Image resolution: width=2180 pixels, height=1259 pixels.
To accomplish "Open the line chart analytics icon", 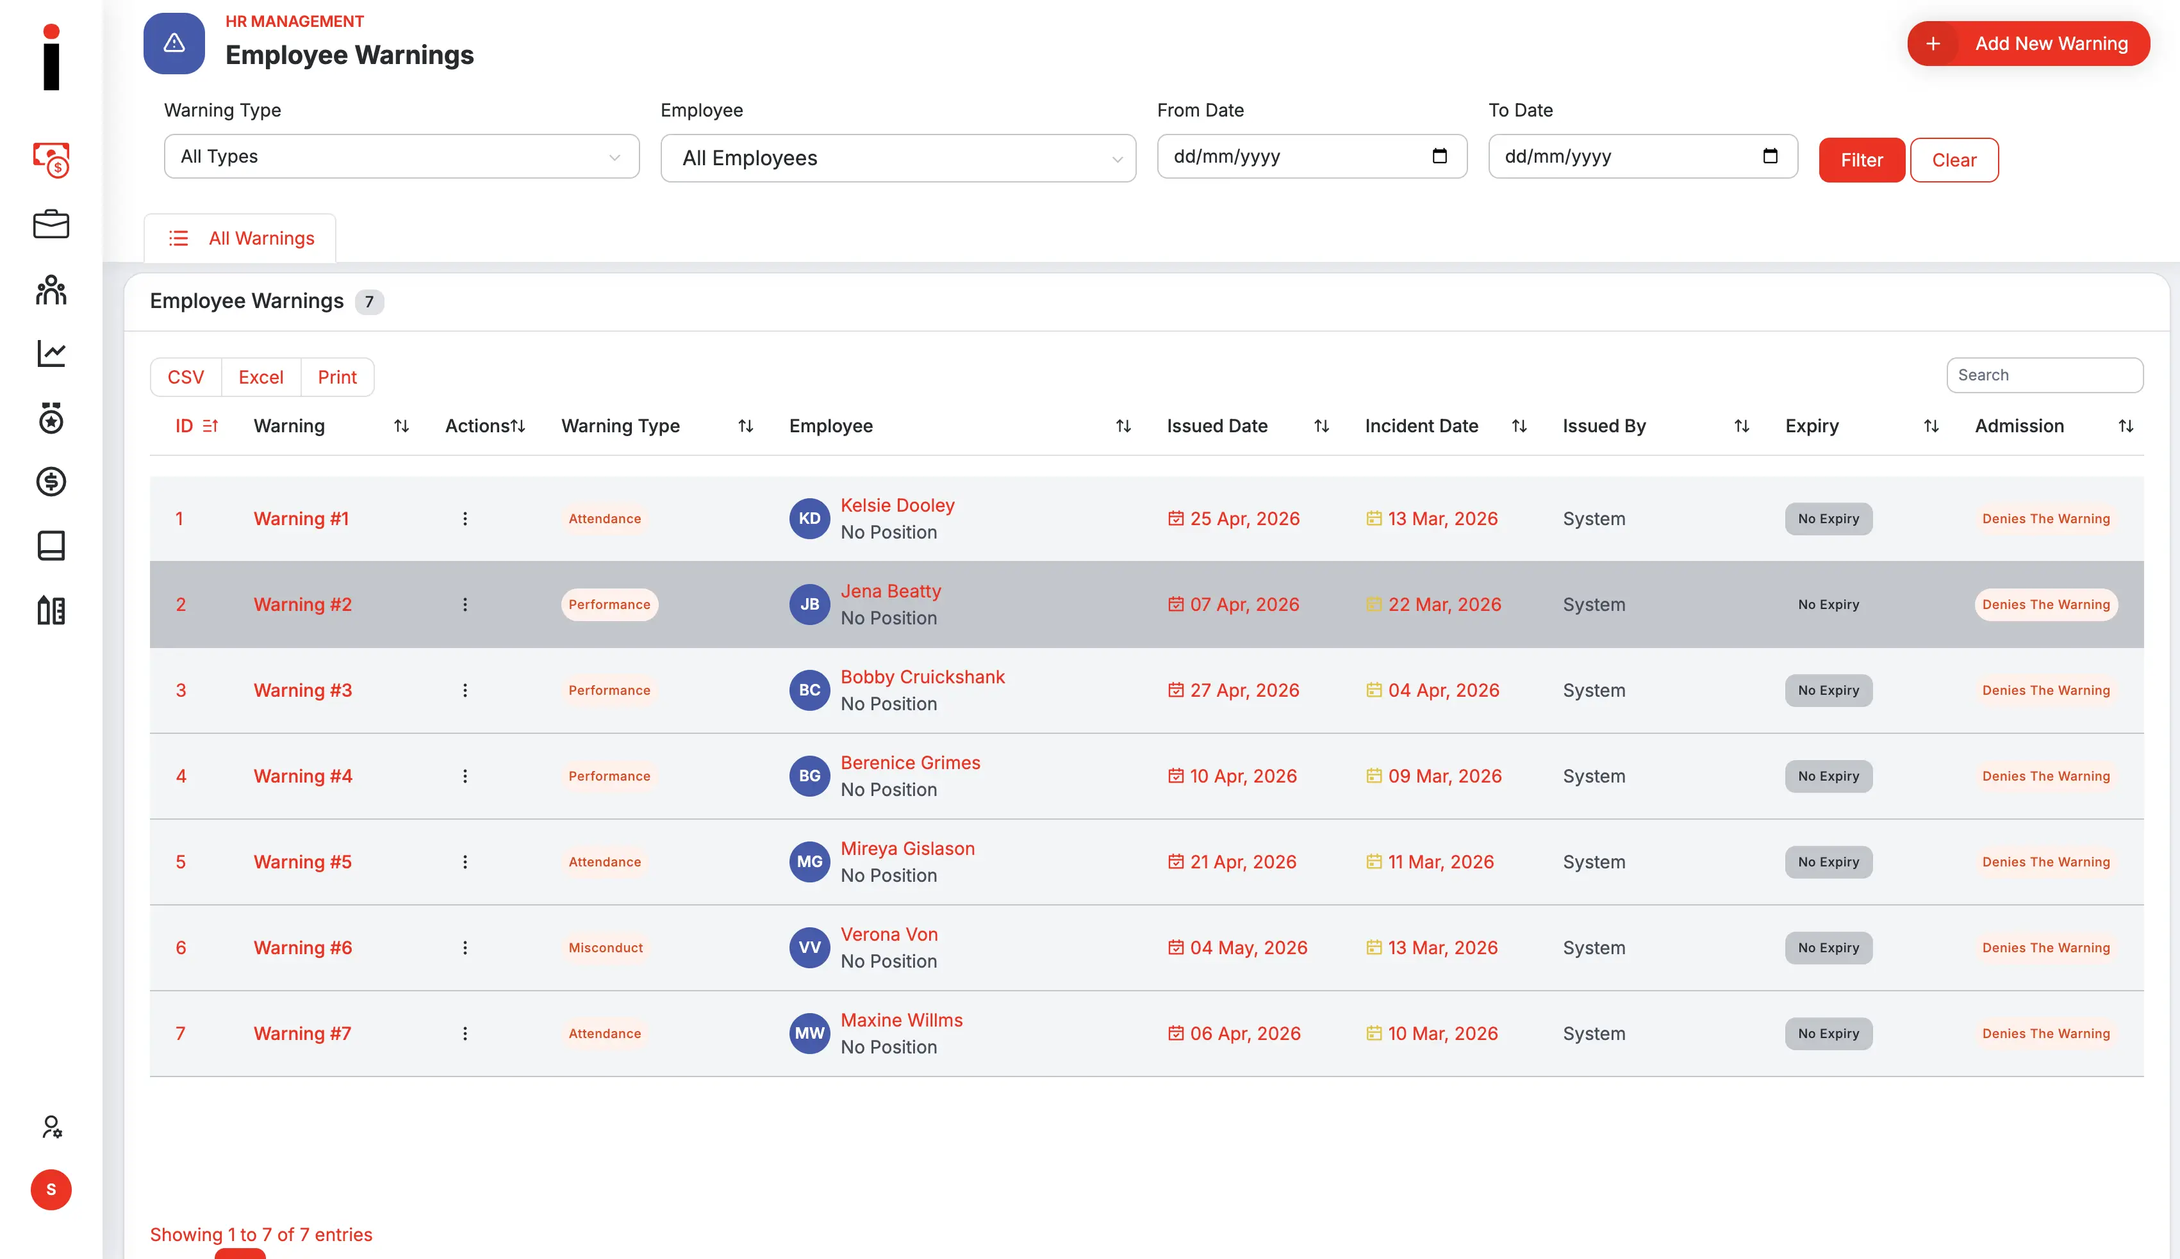I will tap(51, 353).
